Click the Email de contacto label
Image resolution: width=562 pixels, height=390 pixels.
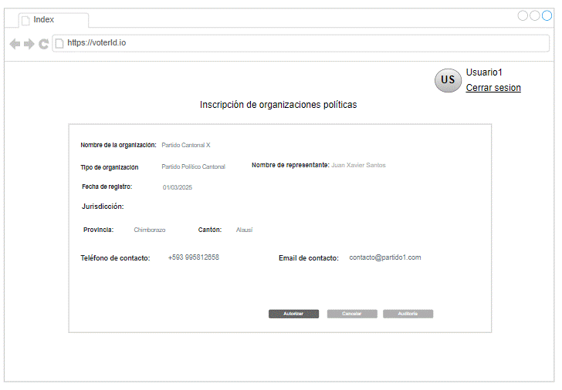[x=309, y=258]
